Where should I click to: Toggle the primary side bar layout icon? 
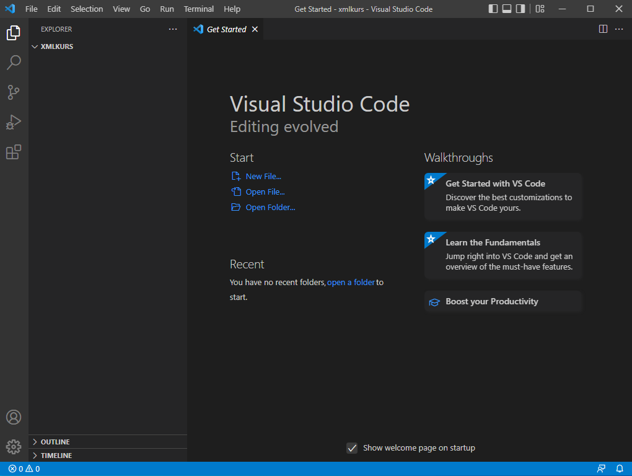click(493, 9)
